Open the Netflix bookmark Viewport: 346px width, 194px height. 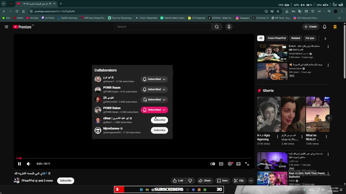18,18
